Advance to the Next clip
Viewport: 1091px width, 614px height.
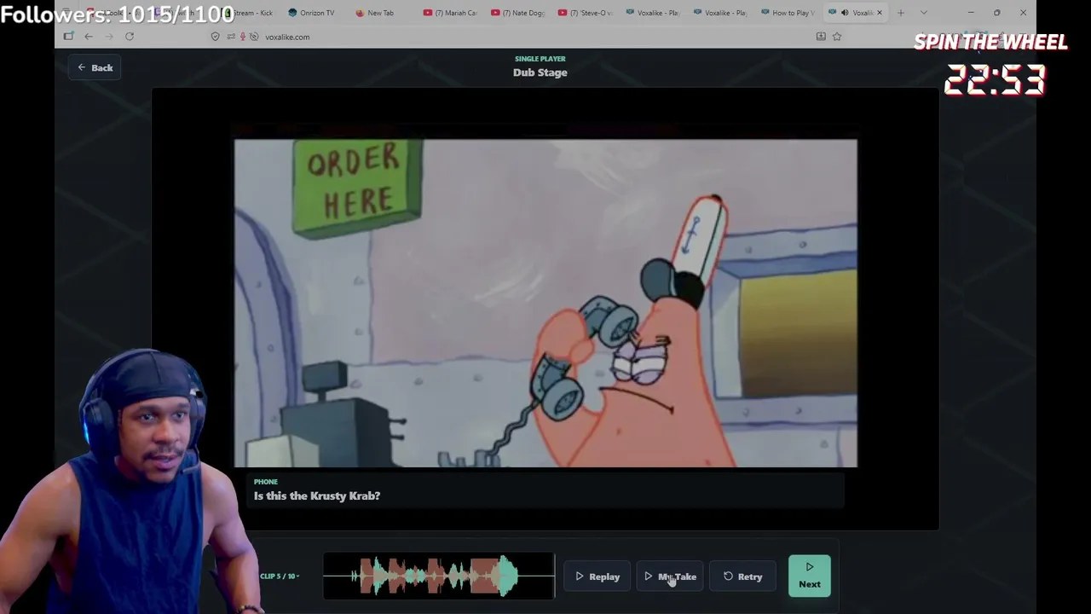(x=810, y=576)
